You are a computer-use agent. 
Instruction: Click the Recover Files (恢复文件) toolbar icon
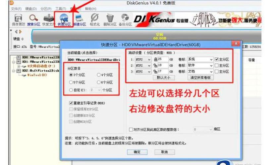48,20
